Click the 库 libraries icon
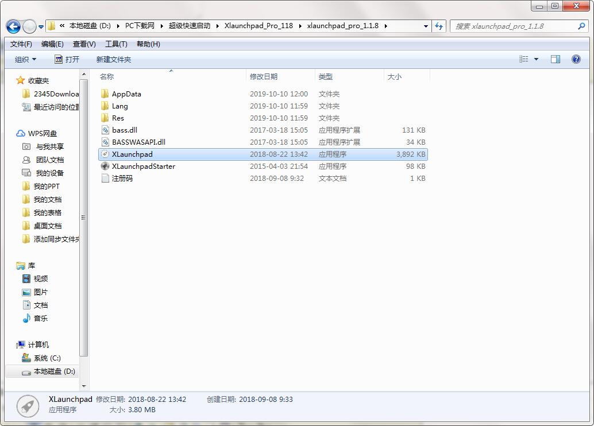Viewport: 594px width, 426px height. [21, 265]
